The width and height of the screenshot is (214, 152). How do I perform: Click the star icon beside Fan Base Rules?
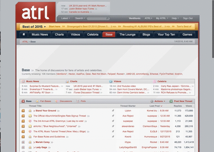click(30, 137)
